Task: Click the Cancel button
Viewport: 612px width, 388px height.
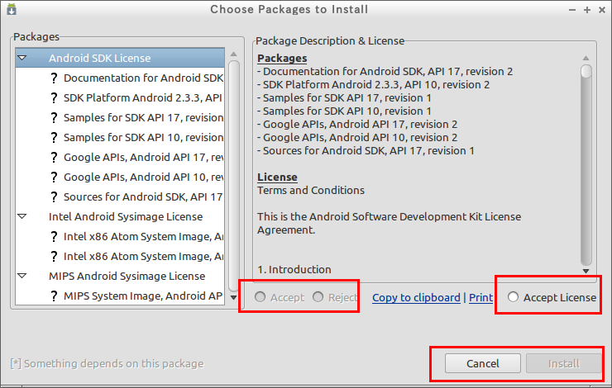Action: click(483, 363)
